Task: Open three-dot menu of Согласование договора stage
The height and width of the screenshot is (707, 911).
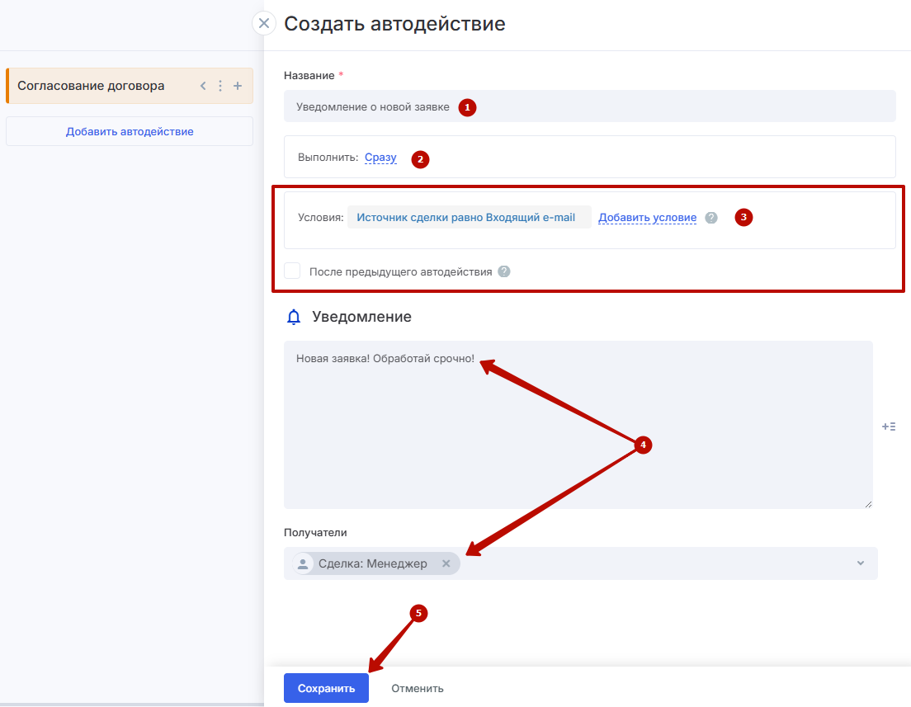Action: [220, 86]
